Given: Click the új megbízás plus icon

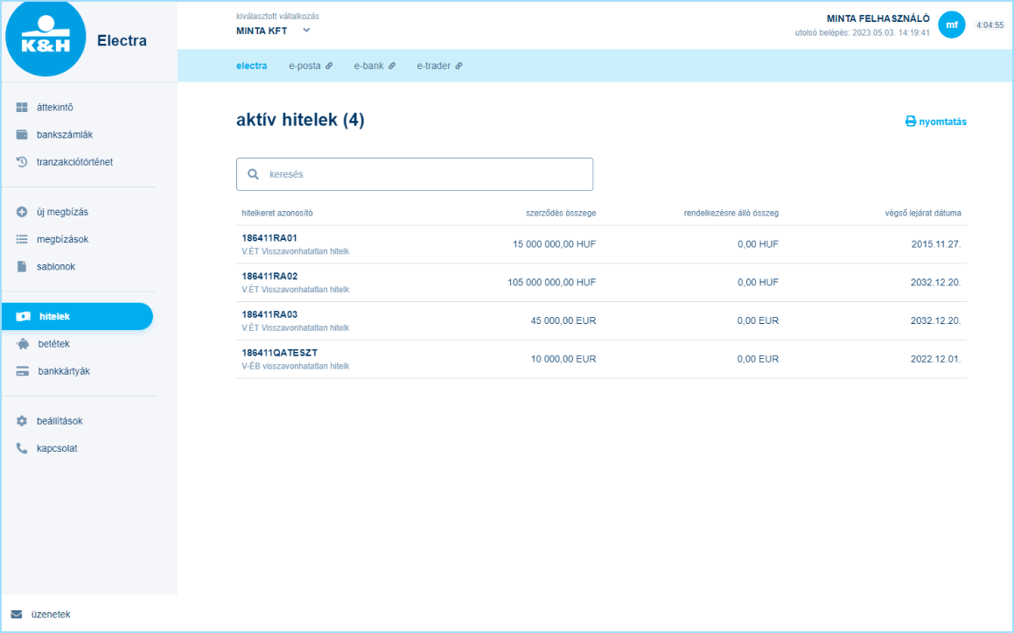Looking at the screenshot, I should (21, 211).
